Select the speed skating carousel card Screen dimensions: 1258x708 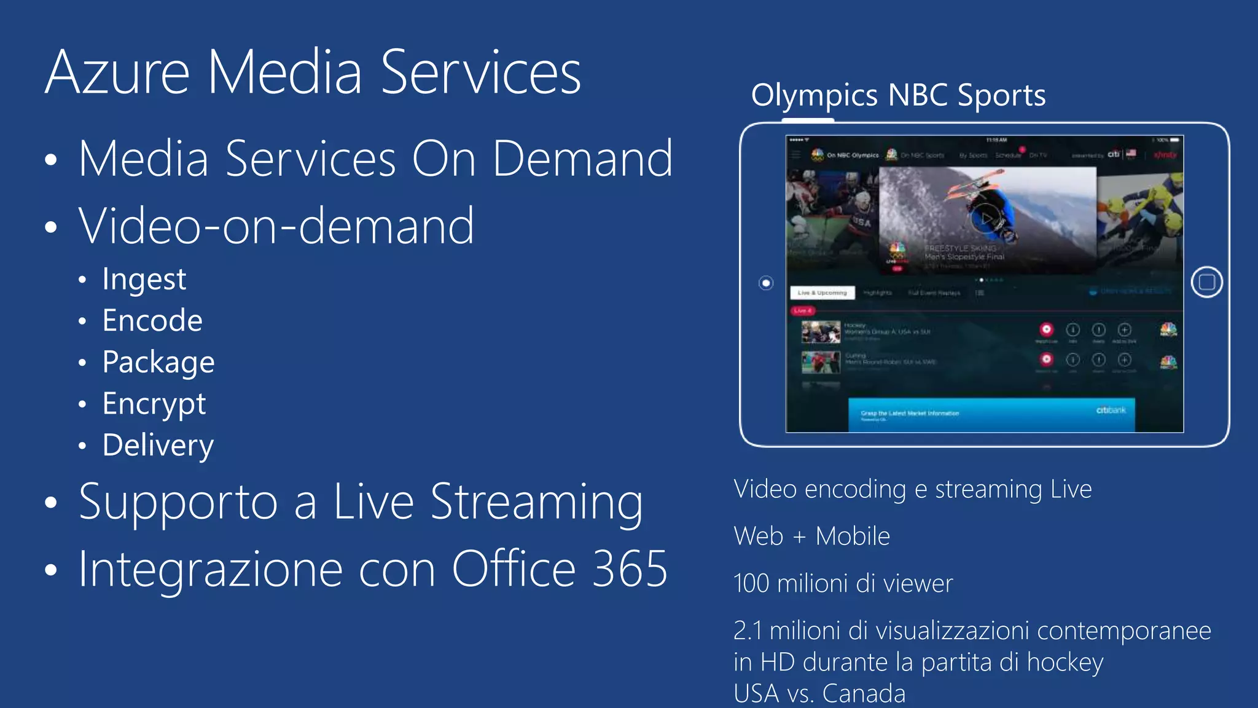coord(1140,218)
